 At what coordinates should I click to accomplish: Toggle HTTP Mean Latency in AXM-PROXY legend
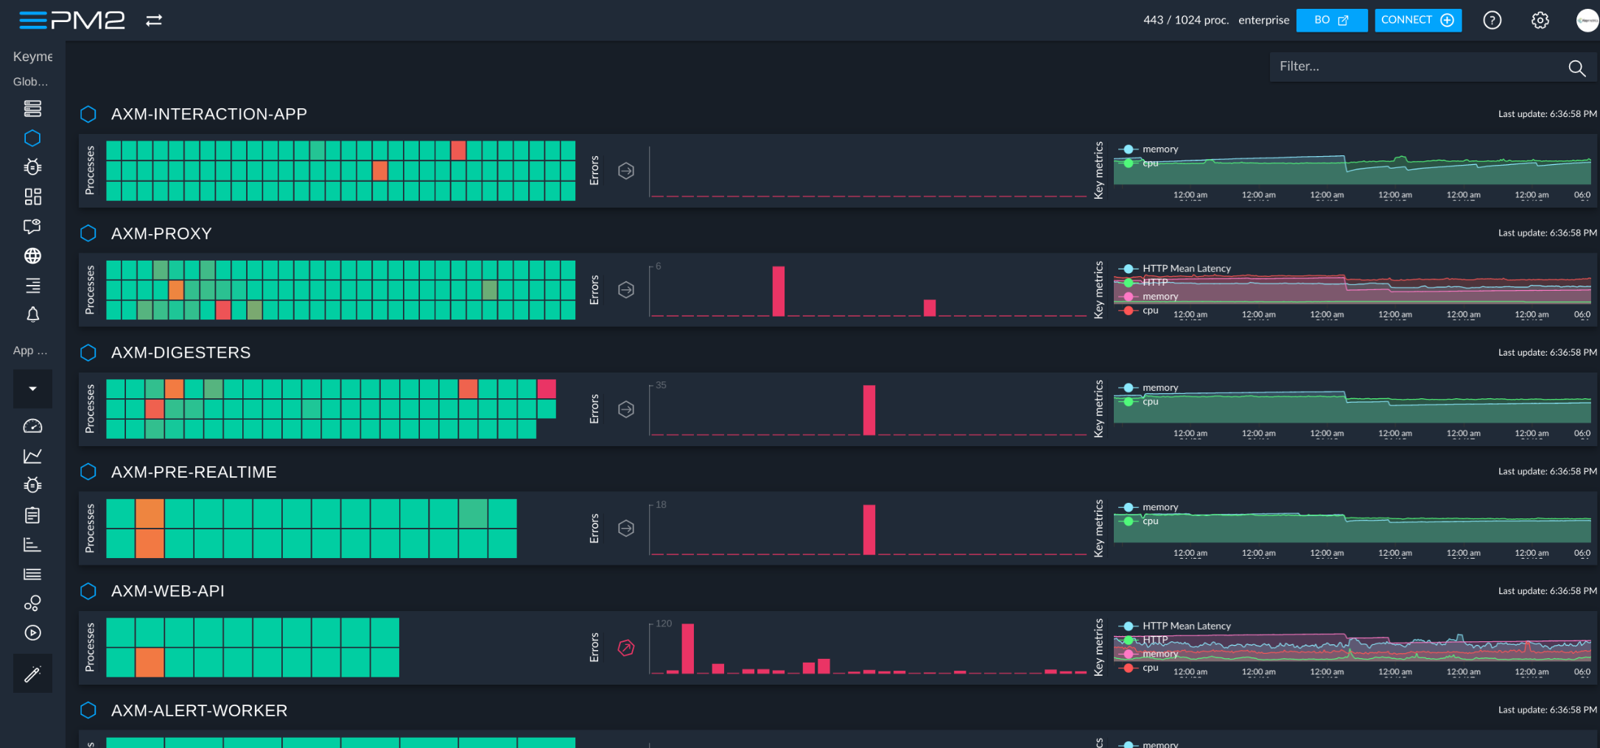coord(1186,268)
